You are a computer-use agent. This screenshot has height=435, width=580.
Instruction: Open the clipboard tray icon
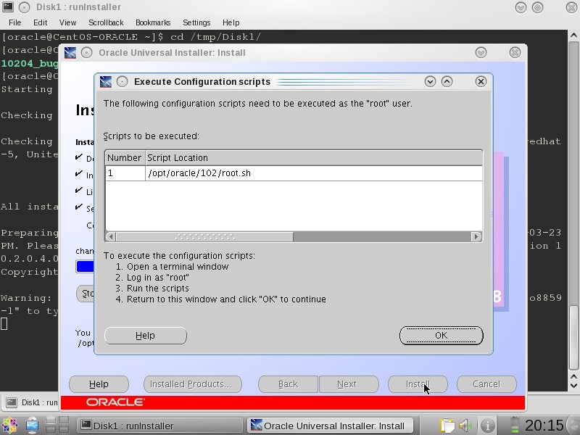[447, 426]
